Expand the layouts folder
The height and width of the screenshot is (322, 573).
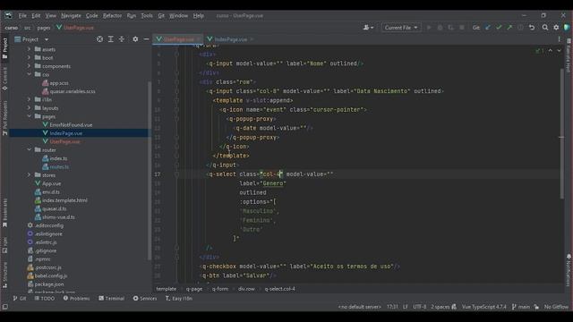pos(29,107)
